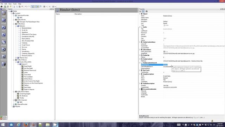Screen dimensions: 225x127
Task: Sort by the Name column header
Action: pyautogui.click(x=58, y=14)
